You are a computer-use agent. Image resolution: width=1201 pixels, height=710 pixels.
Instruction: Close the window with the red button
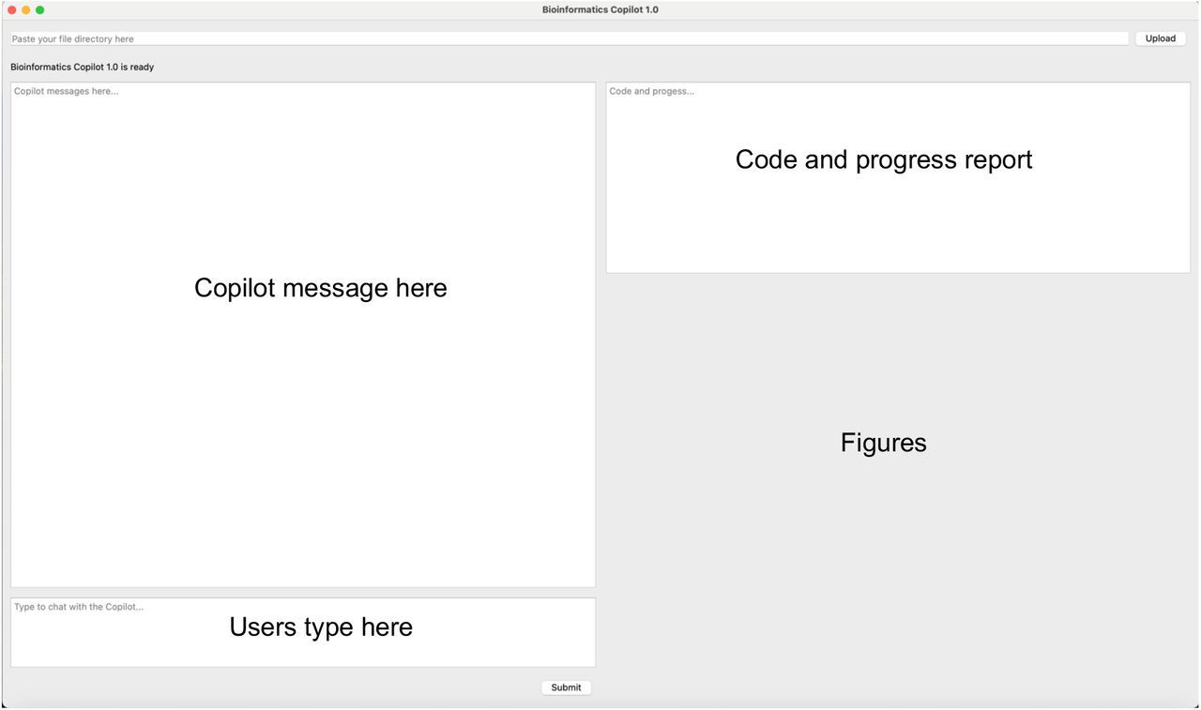click(x=12, y=9)
